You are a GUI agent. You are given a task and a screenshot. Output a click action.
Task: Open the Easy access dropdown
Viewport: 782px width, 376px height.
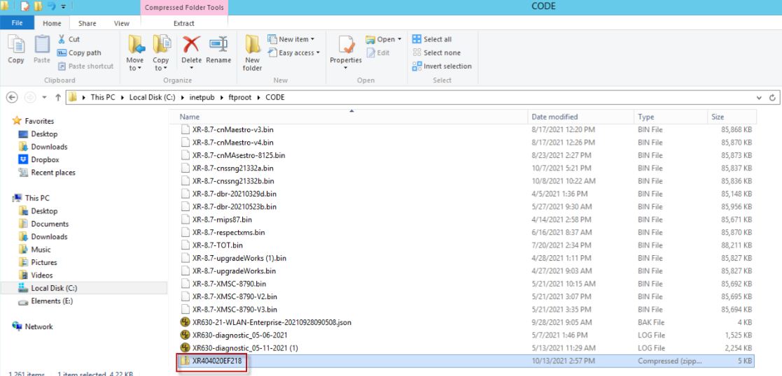pyautogui.click(x=294, y=52)
